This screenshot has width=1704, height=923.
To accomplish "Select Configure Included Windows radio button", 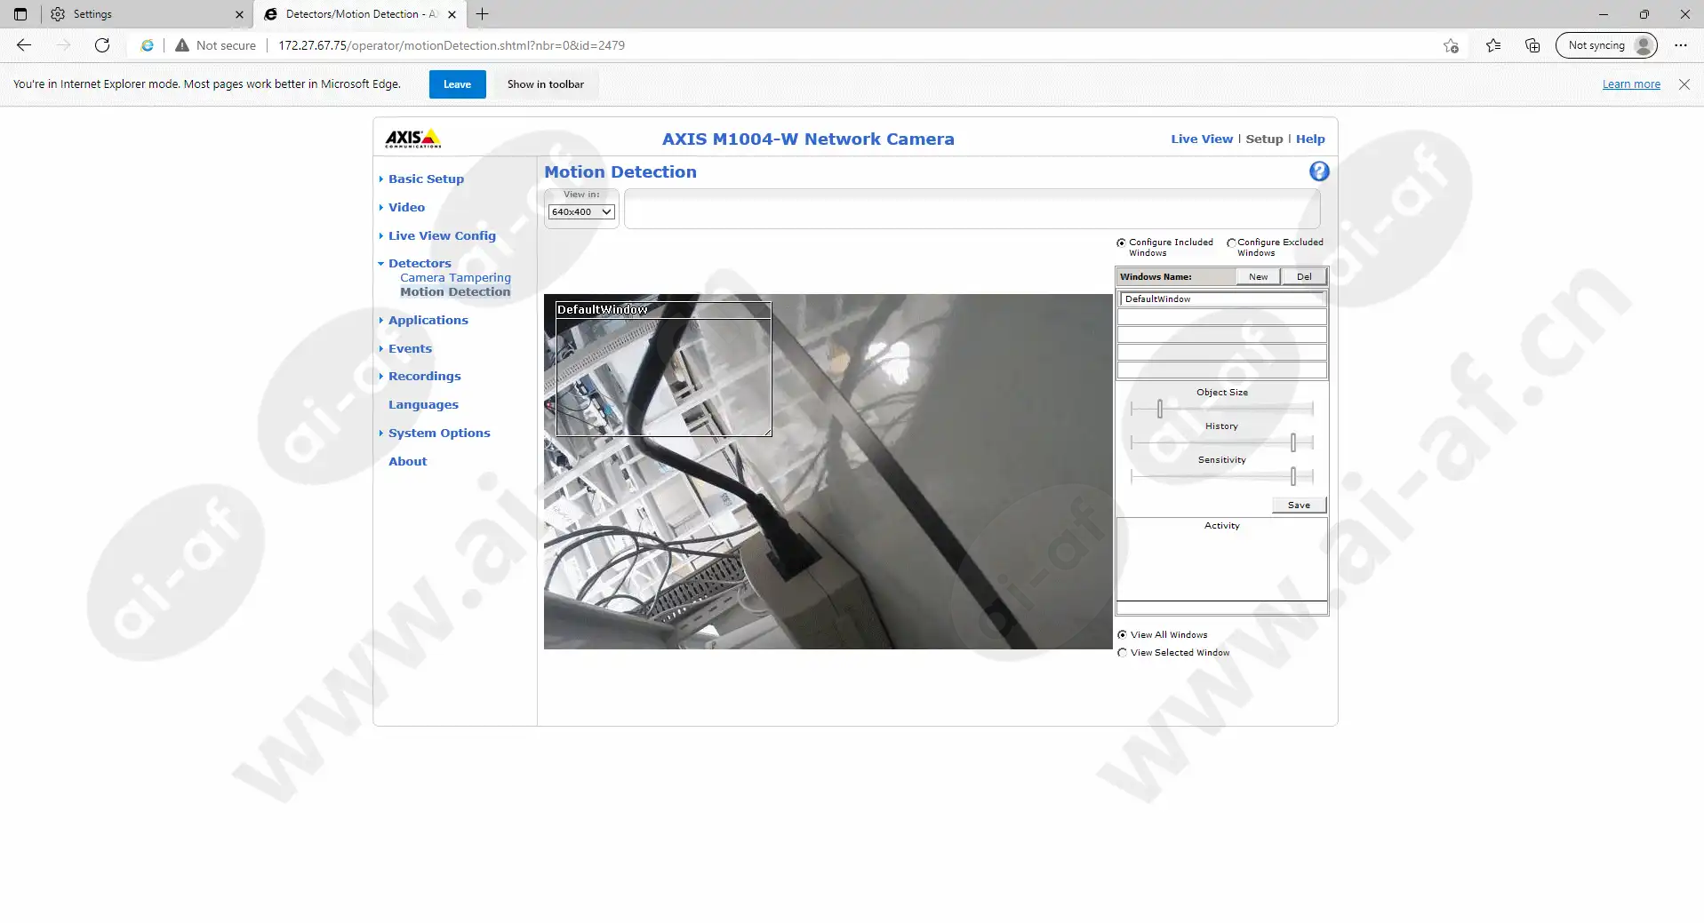I will [x=1121, y=243].
